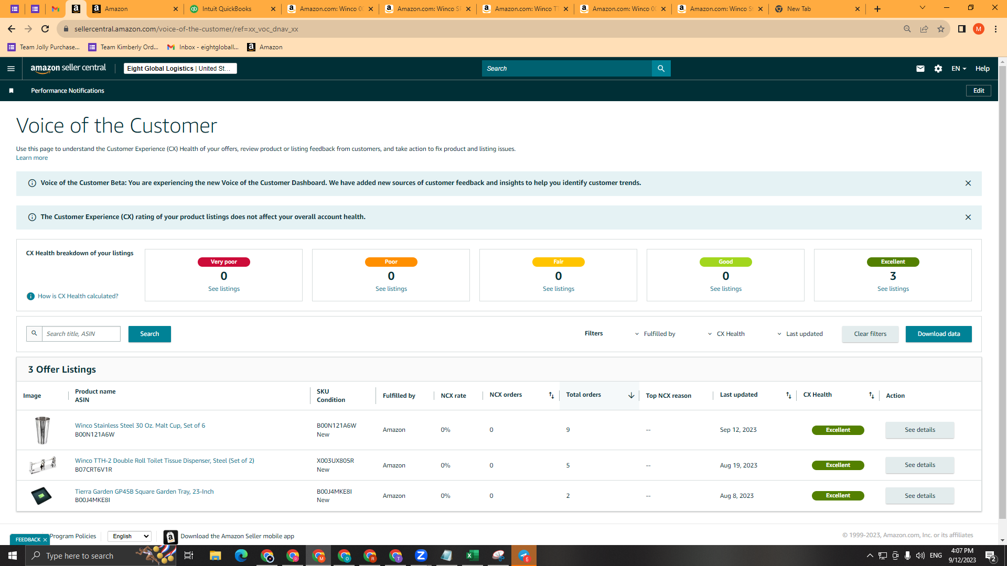Click See details for Winco Malt Cup
The image size is (1007, 566).
pos(920,430)
